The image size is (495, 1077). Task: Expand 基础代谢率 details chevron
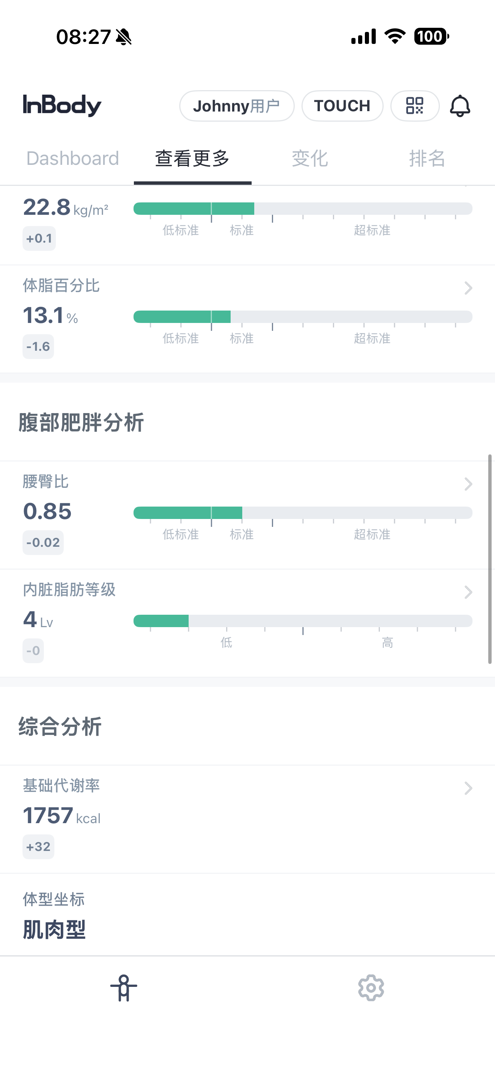pyautogui.click(x=468, y=788)
